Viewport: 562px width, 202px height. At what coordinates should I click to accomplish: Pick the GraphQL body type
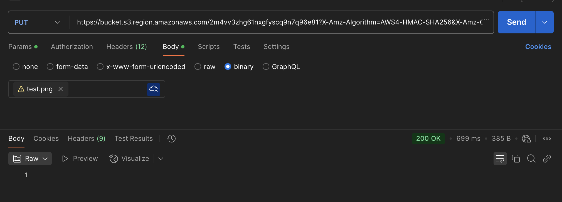[x=266, y=67]
